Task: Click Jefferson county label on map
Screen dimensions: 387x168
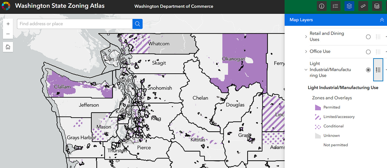Action: (89, 105)
